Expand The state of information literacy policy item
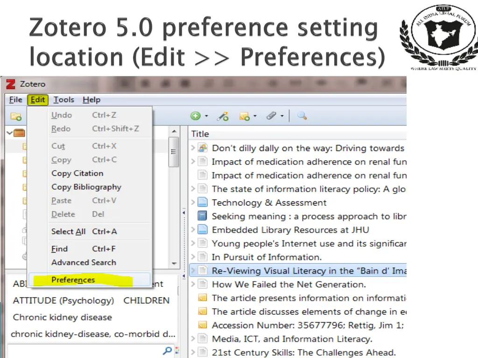 click(193, 189)
